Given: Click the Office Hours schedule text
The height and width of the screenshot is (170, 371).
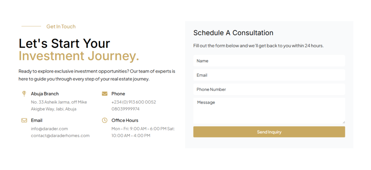Looking at the screenshot, I should pos(143,132).
